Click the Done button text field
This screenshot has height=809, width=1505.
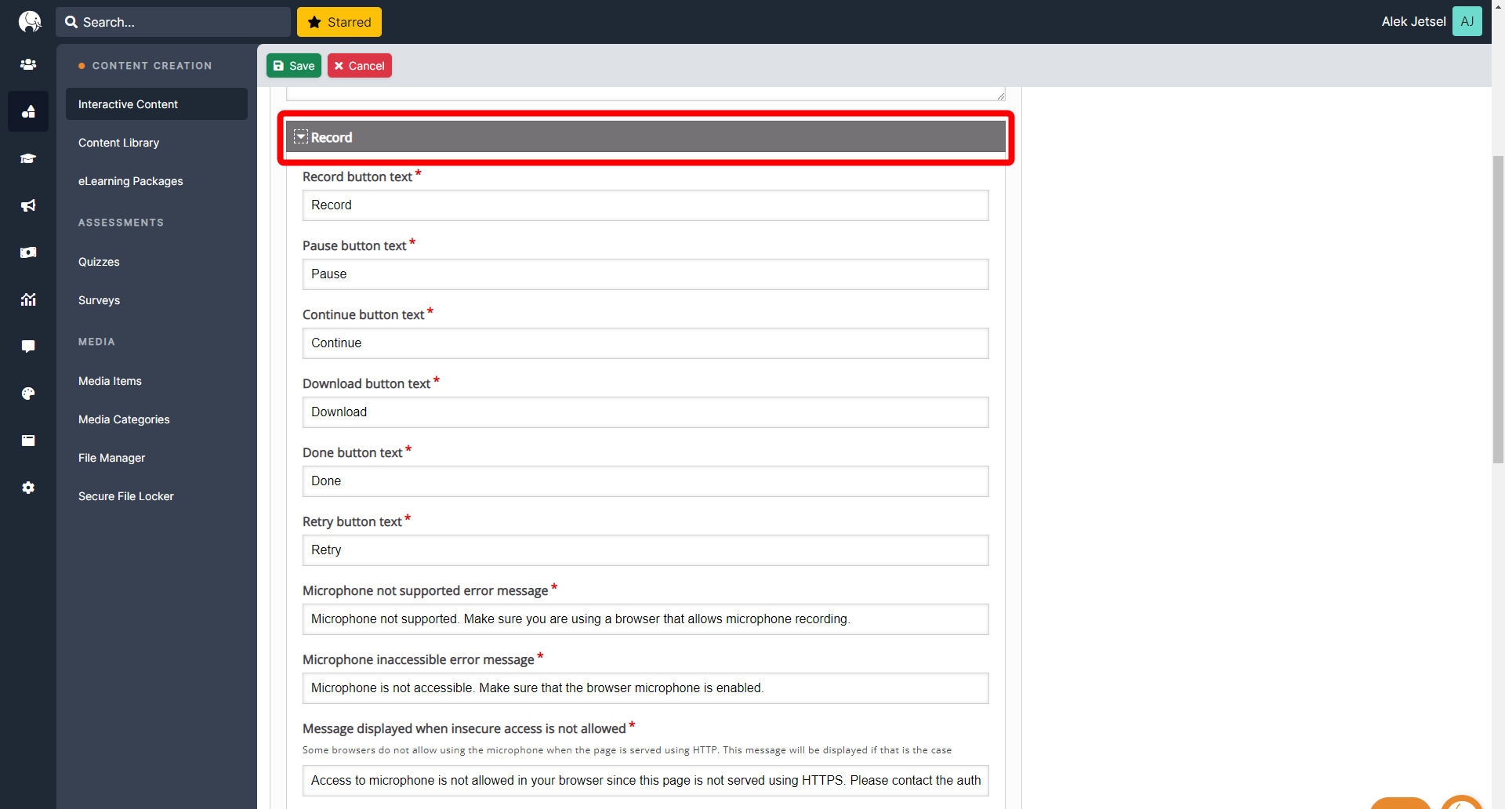click(646, 481)
